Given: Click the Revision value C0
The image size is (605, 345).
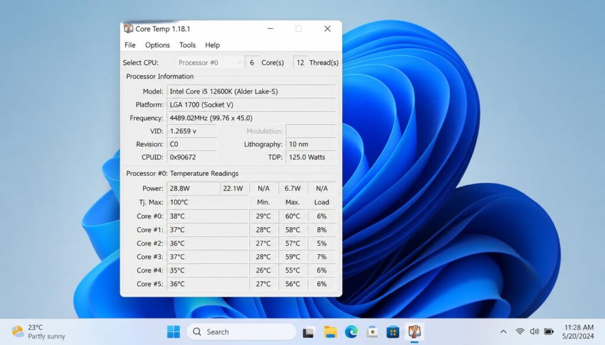Looking at the screenshot, I should pyautogui.click(x=192, y=144).
